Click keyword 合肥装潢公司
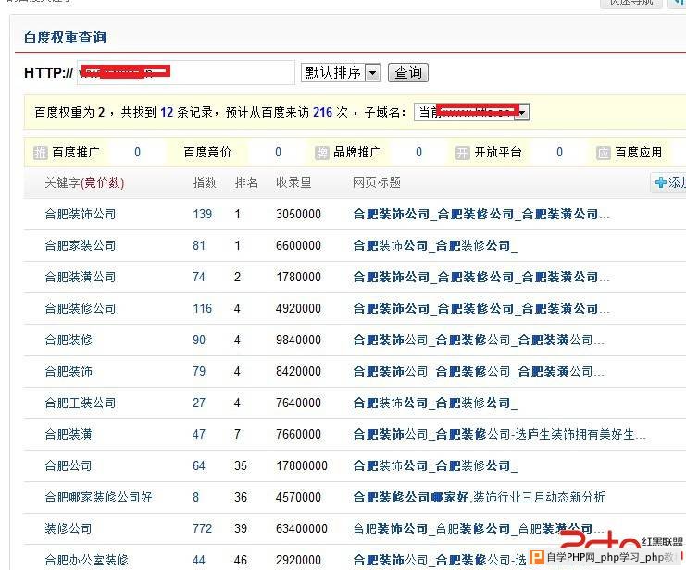Image resolution: width=686 pixels, height=570 pixels. point(81,277)
